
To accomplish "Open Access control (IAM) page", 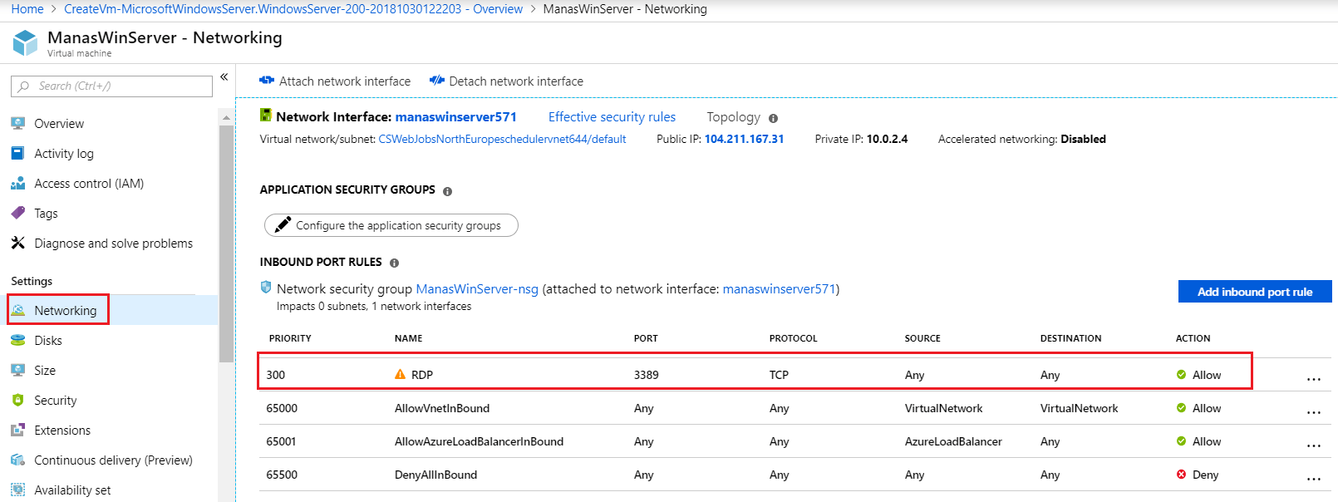I will pos(89,184).
